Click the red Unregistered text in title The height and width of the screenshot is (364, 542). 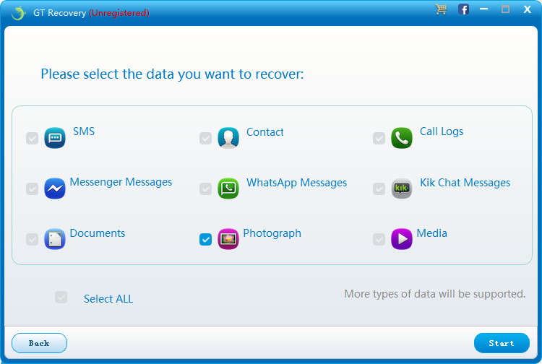pos(119,13)
